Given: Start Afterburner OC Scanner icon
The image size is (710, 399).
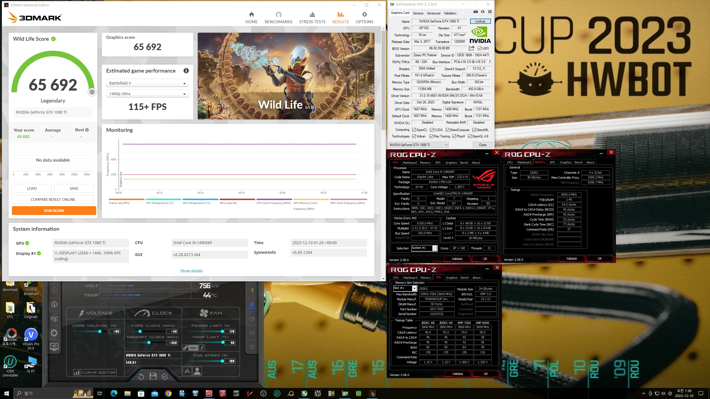Looking at the screenshot, I should pyautogui.click(x=54, y=319).
